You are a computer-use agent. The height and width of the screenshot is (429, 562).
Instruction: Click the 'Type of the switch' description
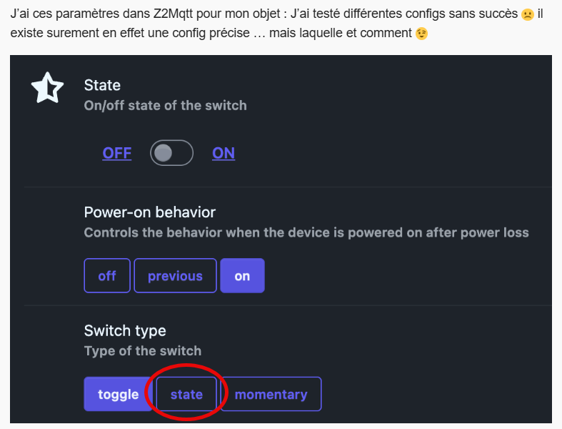coord(143,351)
